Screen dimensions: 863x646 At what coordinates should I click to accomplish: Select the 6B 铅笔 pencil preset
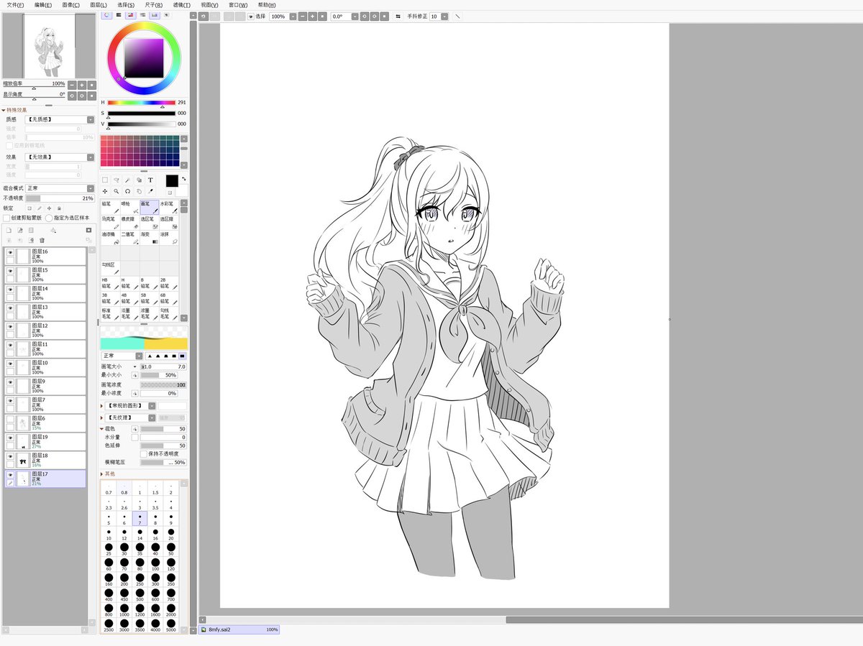pos(168,298)
